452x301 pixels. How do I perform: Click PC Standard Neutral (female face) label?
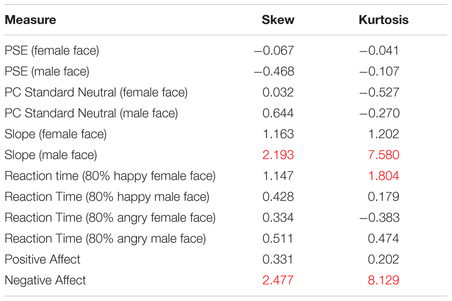click(x=96, y=92)
